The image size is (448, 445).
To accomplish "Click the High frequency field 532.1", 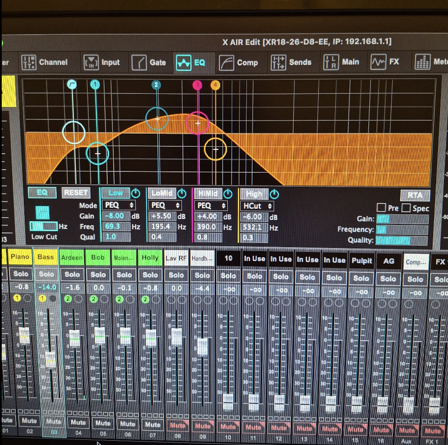I will [254, 228].
